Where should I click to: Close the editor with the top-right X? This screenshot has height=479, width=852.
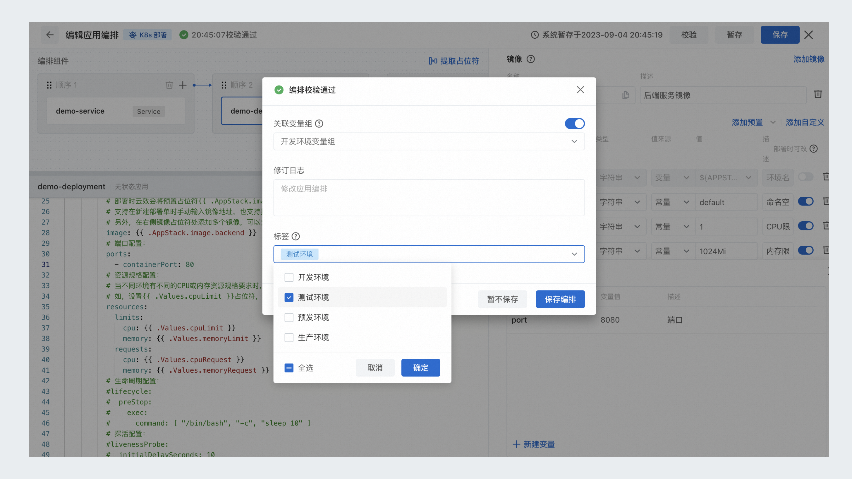tap(808, 35)
